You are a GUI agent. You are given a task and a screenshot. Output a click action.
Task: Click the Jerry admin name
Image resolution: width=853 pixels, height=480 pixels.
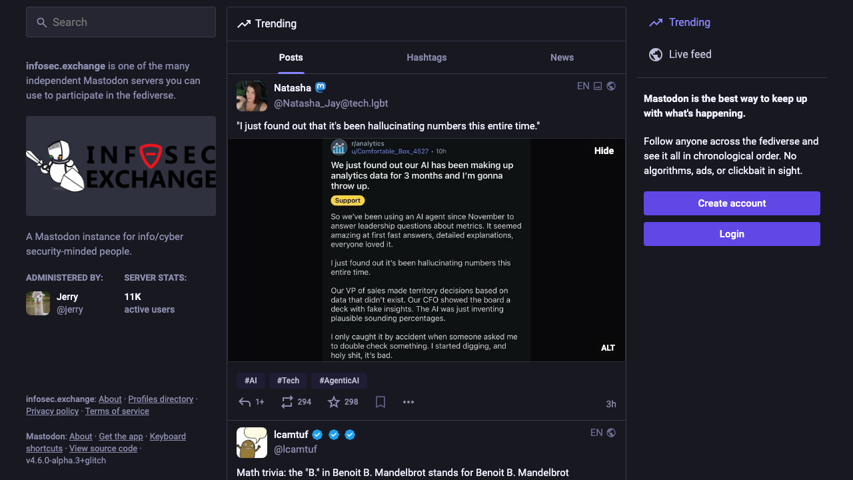(67, 297)
